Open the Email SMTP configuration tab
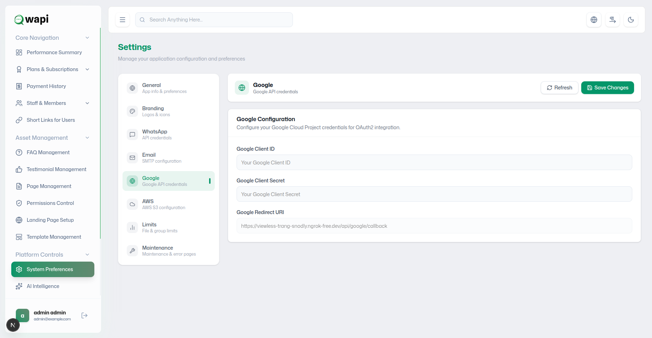 (x=169, y=158)
